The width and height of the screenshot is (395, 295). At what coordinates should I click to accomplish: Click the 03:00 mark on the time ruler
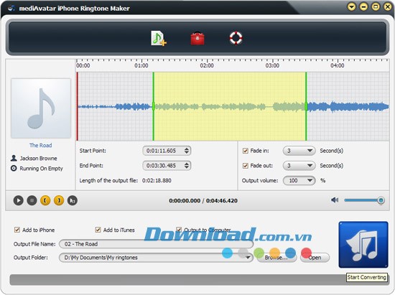coord(272,65)
